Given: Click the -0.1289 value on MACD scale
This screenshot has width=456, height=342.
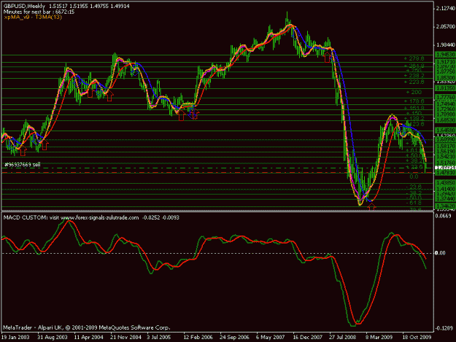Looking at the screenshot, I should (444, 328).
